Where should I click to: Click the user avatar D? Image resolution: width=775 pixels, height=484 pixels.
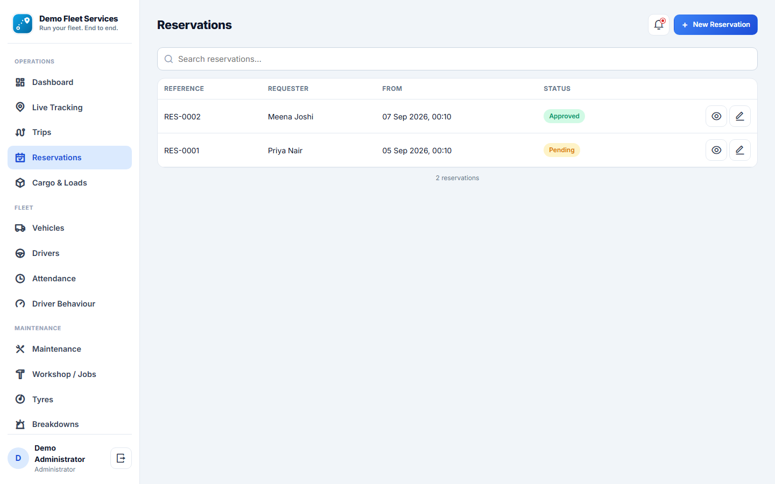(18, 458)
